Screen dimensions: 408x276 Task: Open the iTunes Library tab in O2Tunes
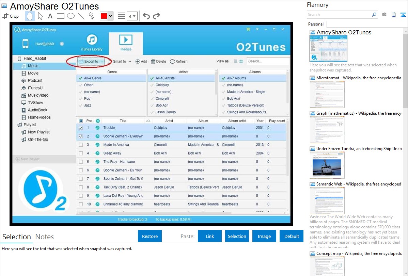tap(92, 43)
